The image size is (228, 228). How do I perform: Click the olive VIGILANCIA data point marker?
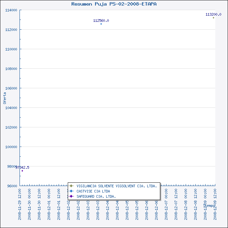[x=214, y=18]
